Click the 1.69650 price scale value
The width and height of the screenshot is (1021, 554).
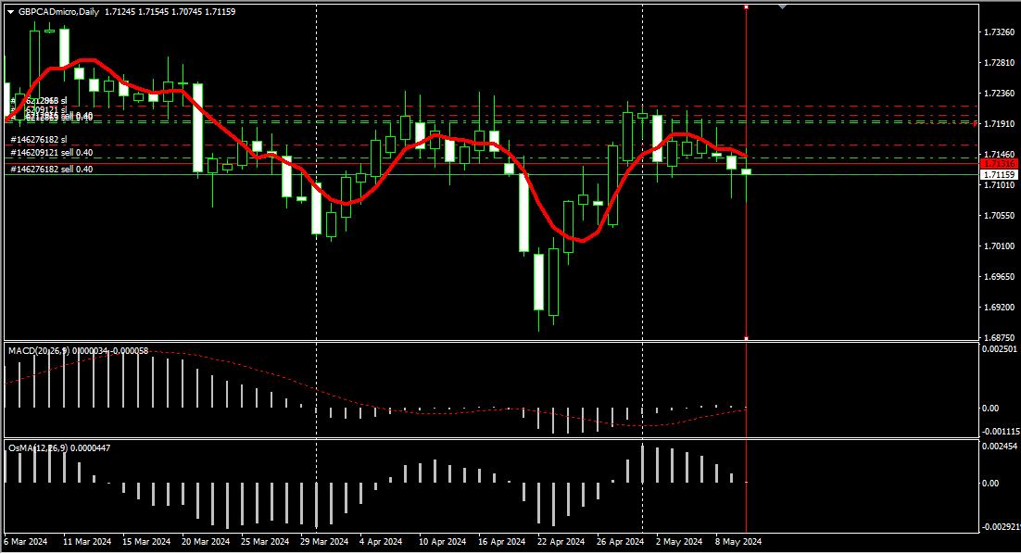coord(999,277)
